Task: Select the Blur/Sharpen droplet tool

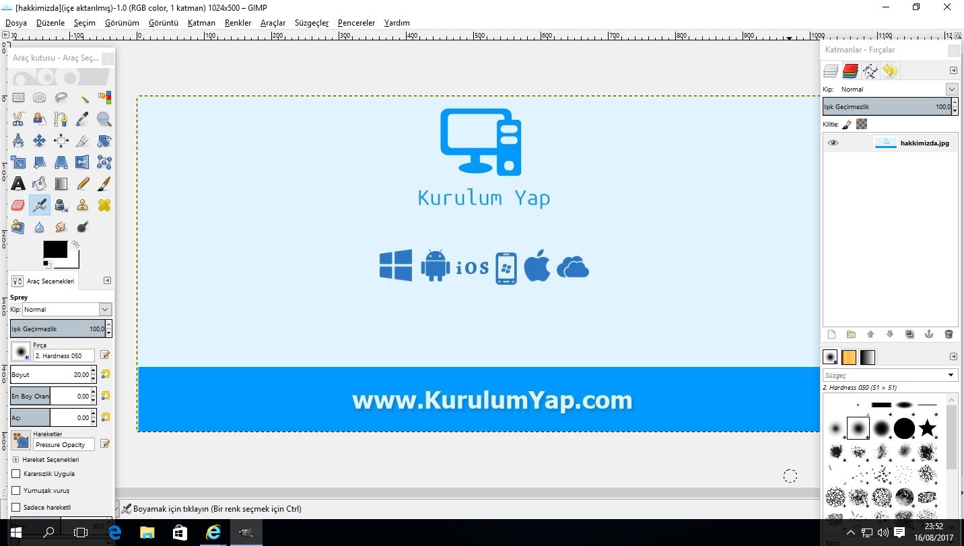Action: tap(40, 227)
